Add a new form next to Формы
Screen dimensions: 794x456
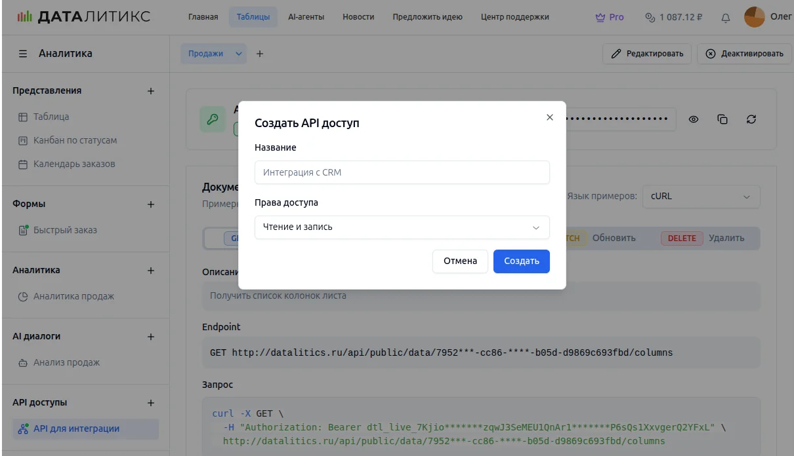click(151, 204)
